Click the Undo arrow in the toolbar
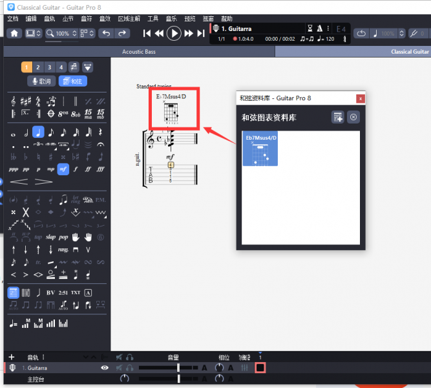This screenshot has height=388, width=431. point(107,33)
